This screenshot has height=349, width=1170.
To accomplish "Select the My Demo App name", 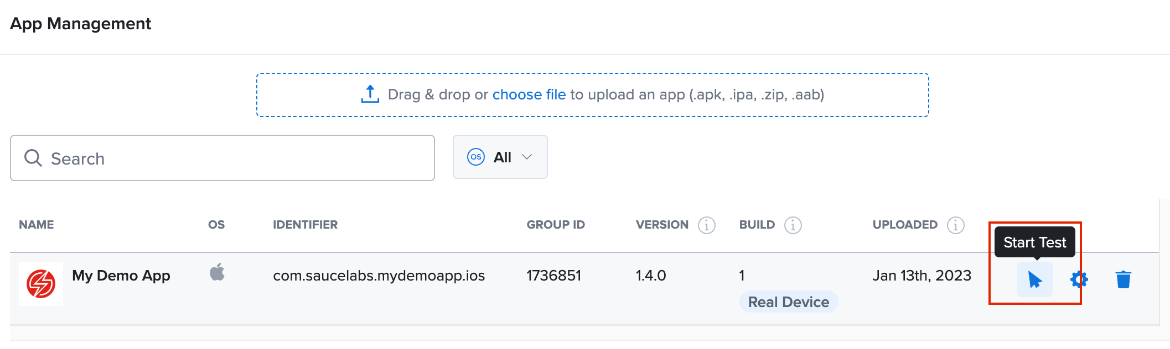I will tap(121, 276).
